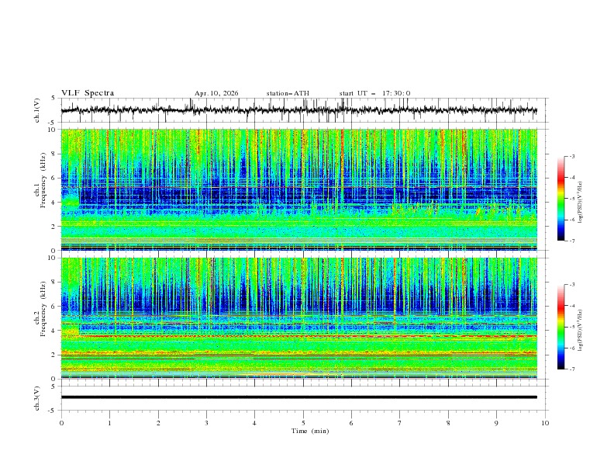Click the ch.1 frequency spectrogram panel

point(298,189)
